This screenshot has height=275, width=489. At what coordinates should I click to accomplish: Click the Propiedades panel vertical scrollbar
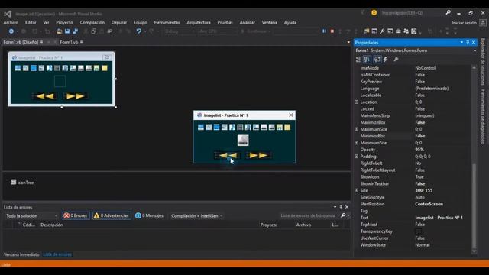pyautogui.click(x=474, y=159)
